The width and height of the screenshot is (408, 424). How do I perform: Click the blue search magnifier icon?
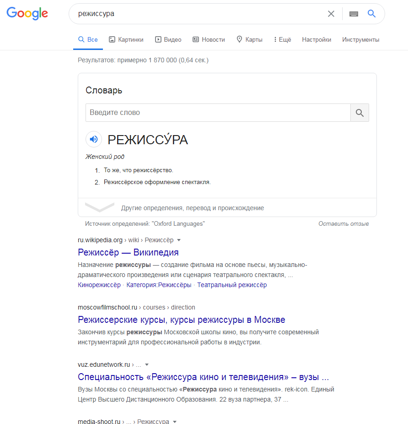pos(372,14)
